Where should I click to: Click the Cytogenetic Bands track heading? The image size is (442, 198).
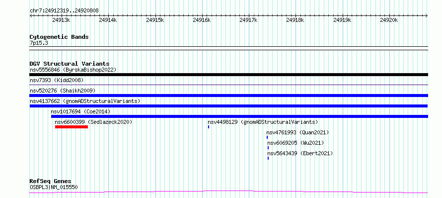click(x=59, y=37)
